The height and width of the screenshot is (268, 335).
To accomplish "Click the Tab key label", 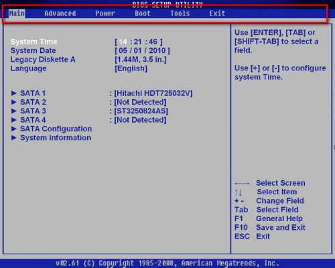I will point(241,210).
